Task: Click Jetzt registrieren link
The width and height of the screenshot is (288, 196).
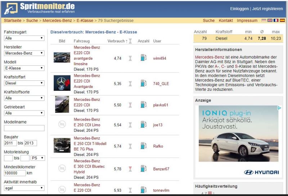Action: coord(267,9)
